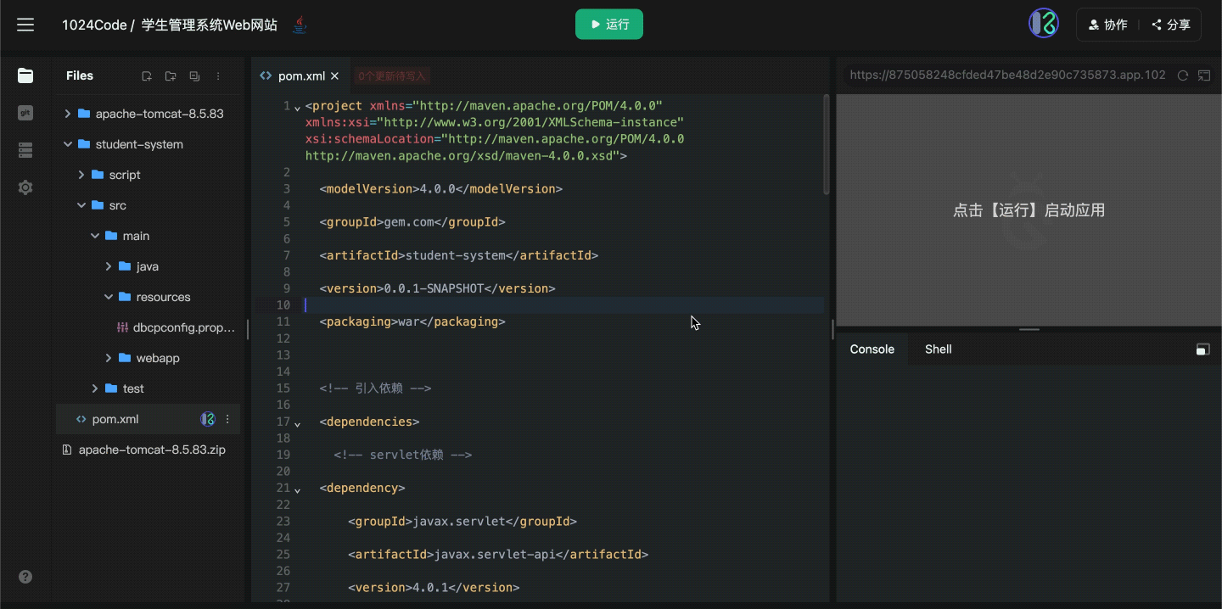Open the git panel in sidebar

click(25, 113)
